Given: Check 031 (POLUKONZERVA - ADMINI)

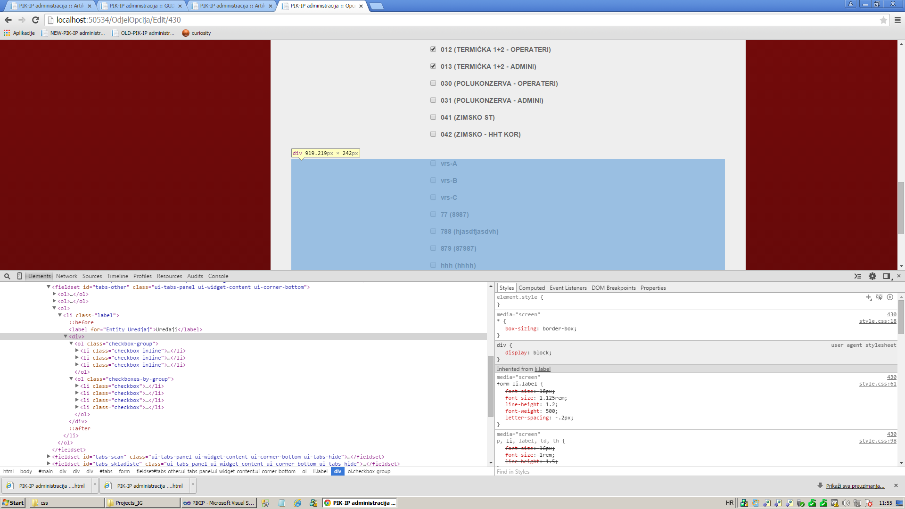Looking at the screenshot, I should point(433,100).
